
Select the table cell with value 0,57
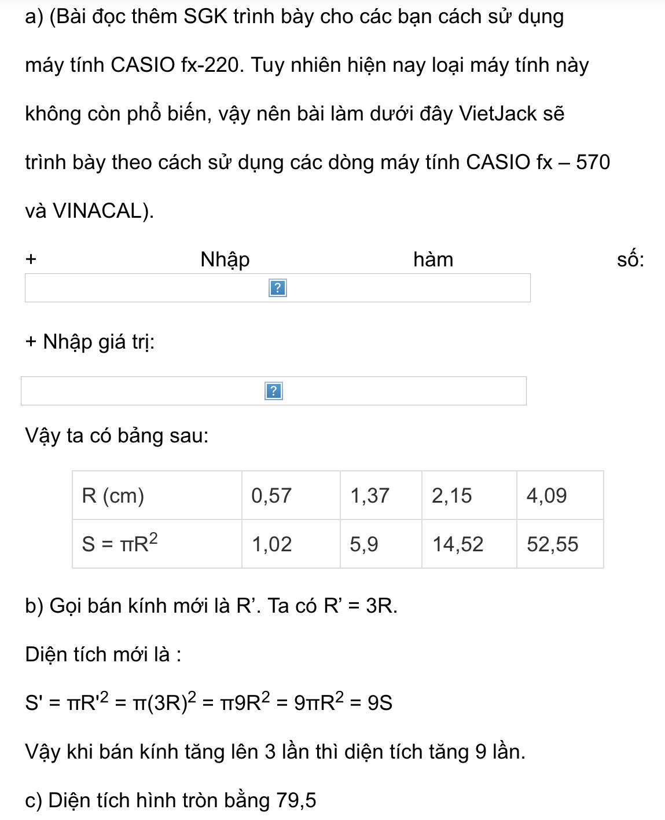[x=291, y=496]
